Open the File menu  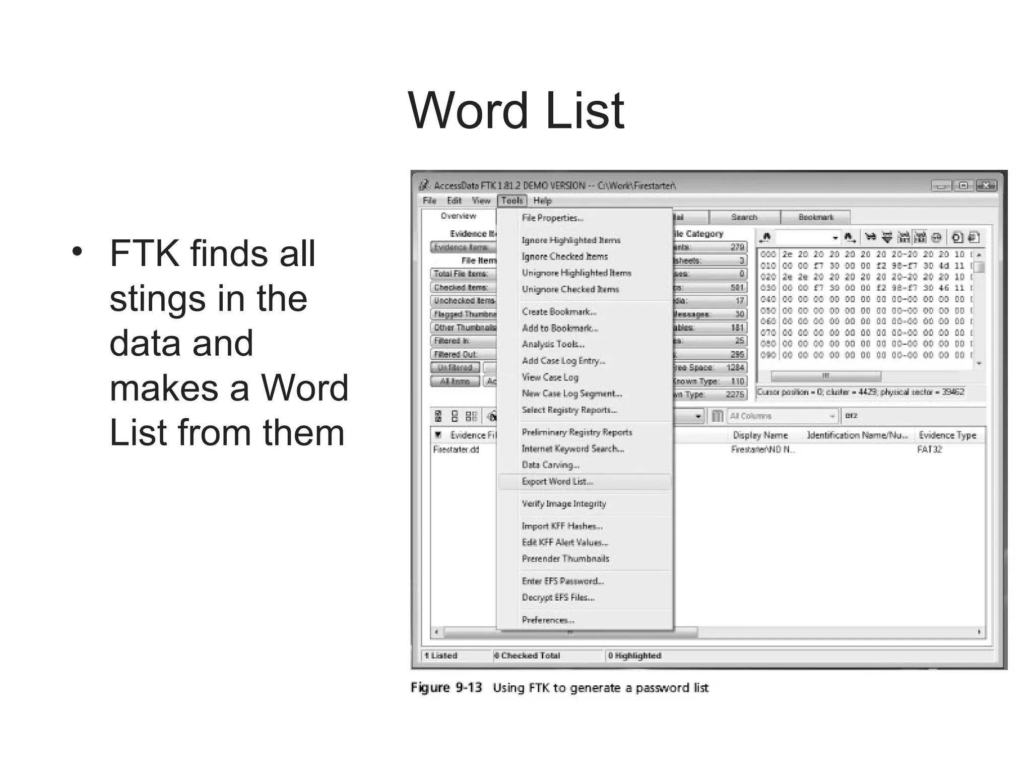click(x=429, y=201)
